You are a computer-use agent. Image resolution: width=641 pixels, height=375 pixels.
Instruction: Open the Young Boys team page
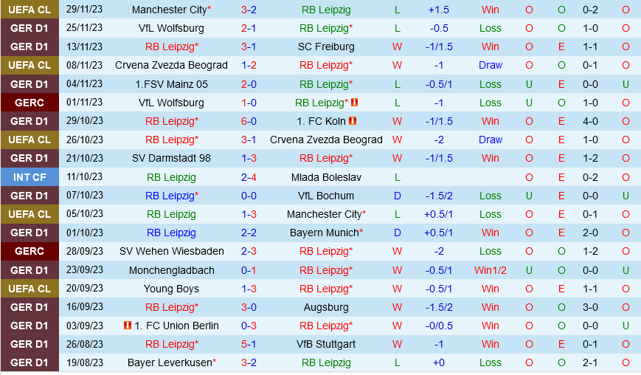171,289
